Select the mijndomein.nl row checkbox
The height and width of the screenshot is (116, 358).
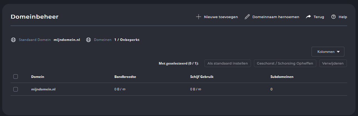tap(16, 89)
